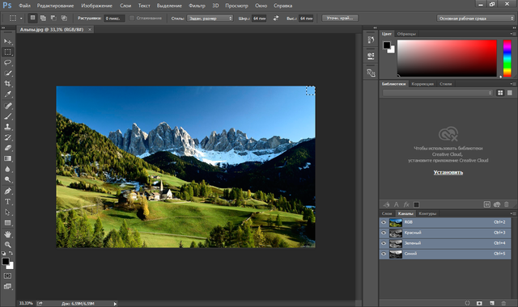
Task: Select the History Brush tool
Action: tap(7, 137)
